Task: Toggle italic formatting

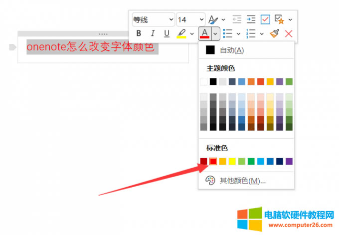Action: point(153,33)
